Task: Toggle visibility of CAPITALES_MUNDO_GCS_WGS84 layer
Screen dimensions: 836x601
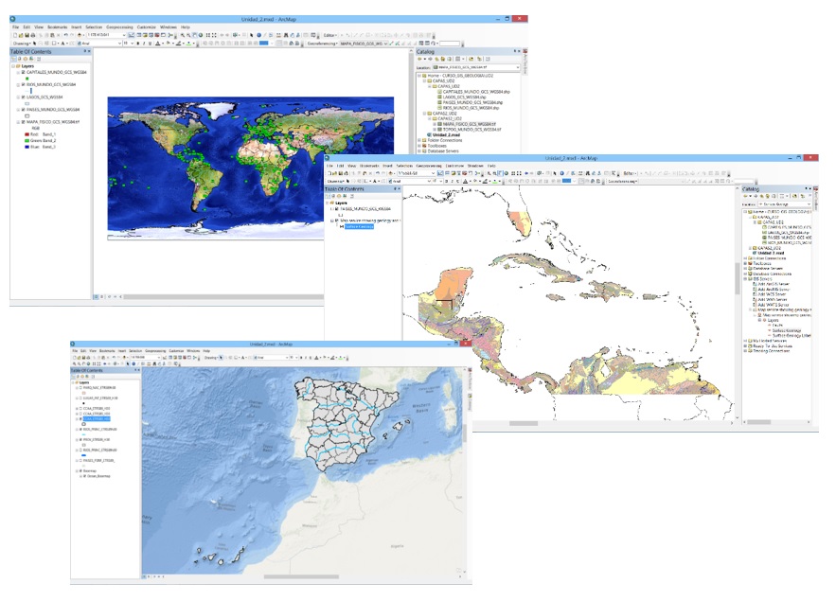Action: [x=23, y=72]
